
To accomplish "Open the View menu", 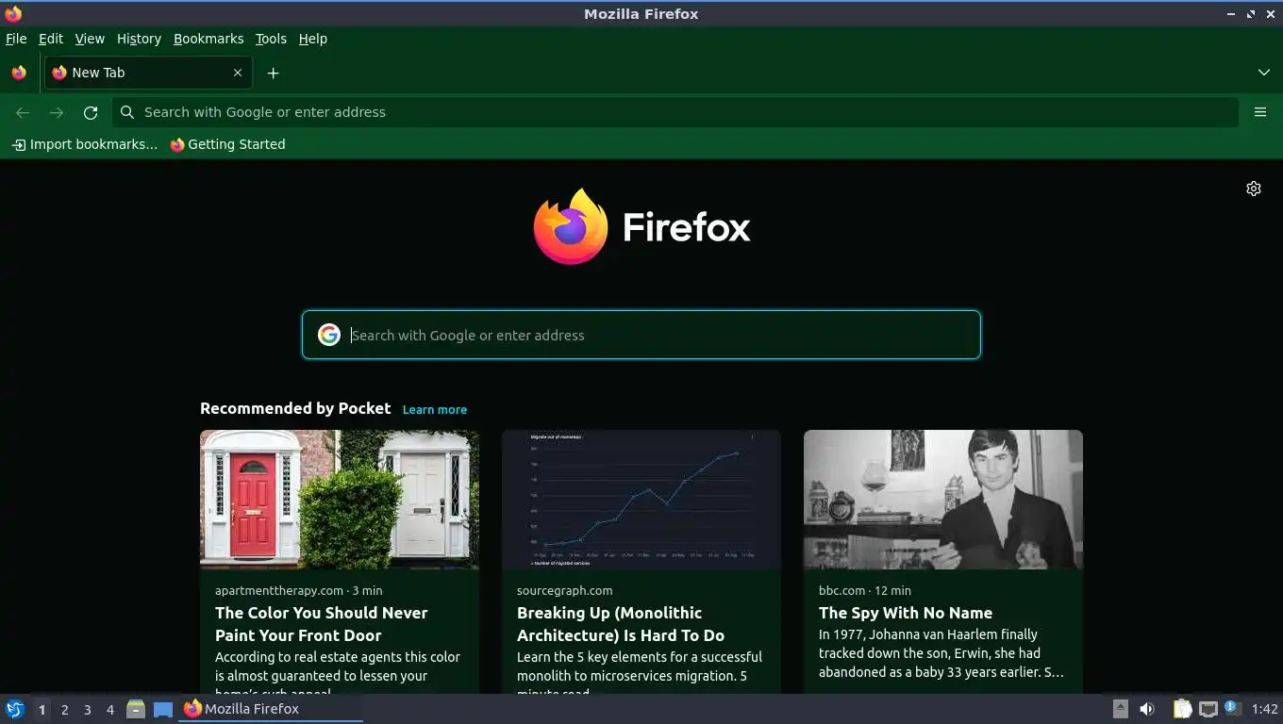I will click(x=90, y=39).
